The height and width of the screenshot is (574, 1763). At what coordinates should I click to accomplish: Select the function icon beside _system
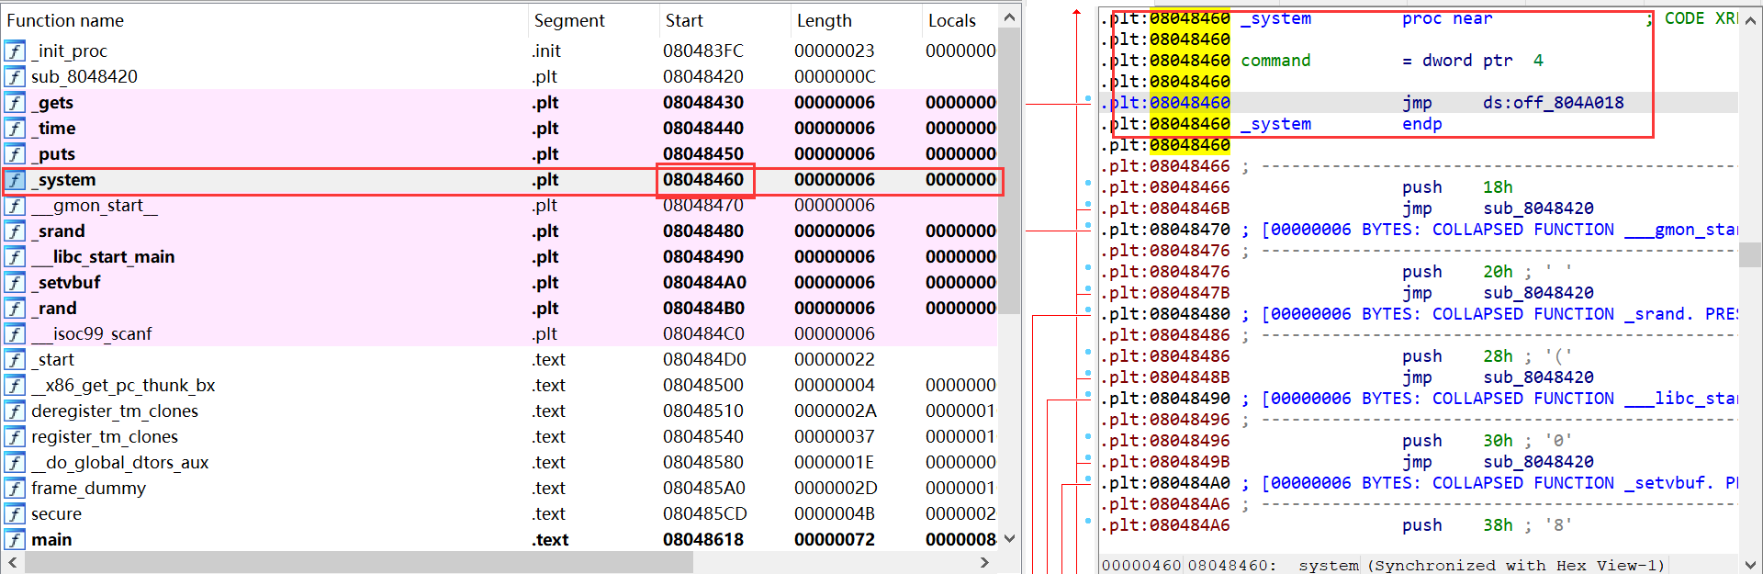(15, 180)
